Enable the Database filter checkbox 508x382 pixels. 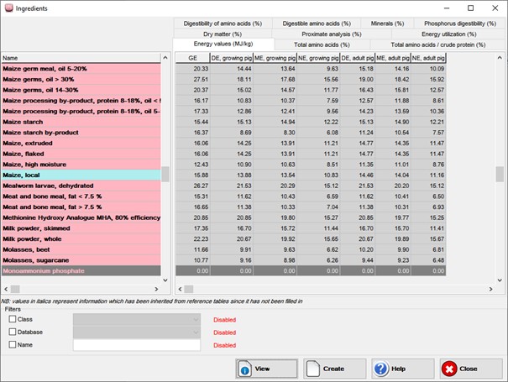tap(13, 332)
